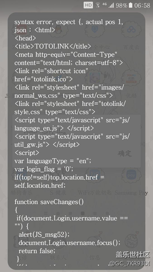Select the highlighted home page indicator dot
153x272 pixels.
point(83,213)
